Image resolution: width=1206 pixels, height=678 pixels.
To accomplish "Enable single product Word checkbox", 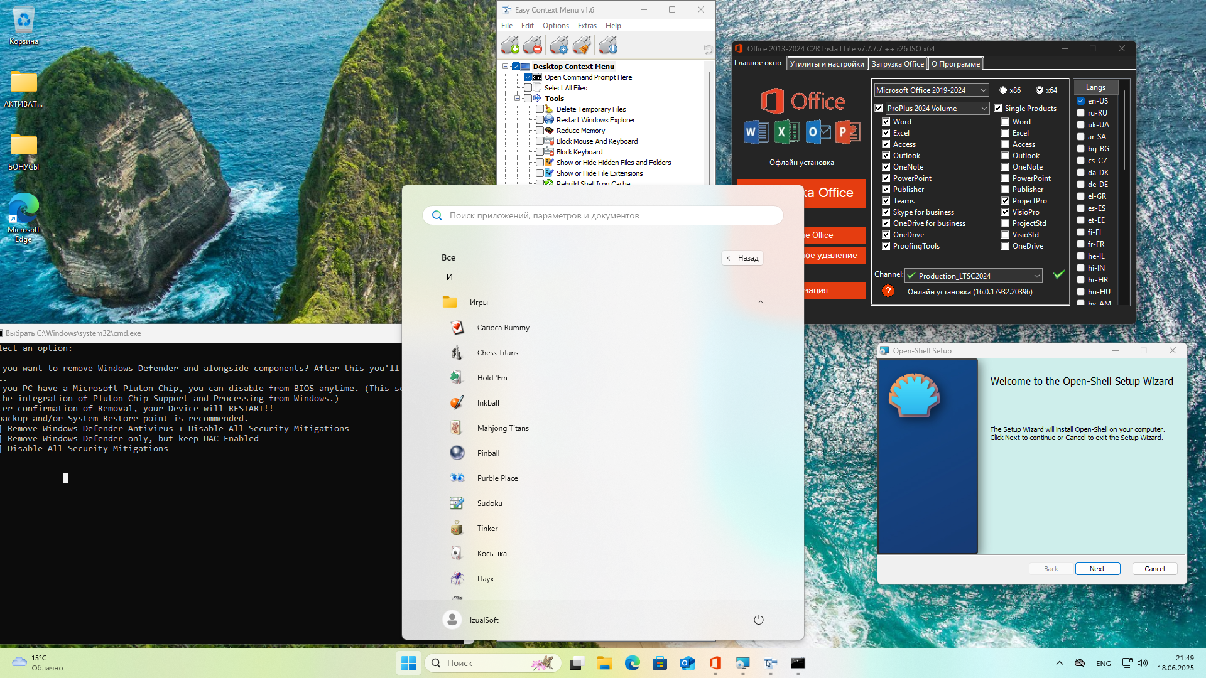I will pyautogui.click(x=1006, y=122).
